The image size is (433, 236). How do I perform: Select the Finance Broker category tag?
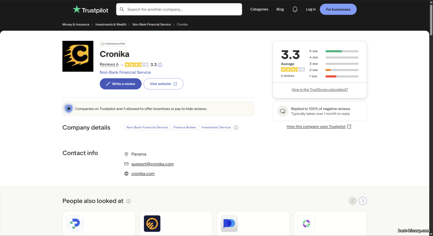coord(185,127)
